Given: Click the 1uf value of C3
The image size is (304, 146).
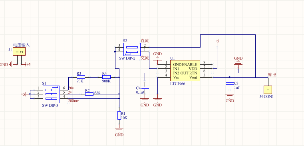Looking at the screenshot, I should 237,88.
